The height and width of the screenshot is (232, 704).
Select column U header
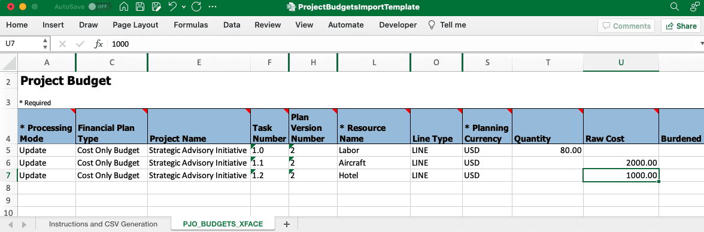click(x=621, y=63)
